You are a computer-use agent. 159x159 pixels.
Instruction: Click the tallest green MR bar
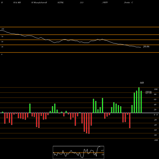point(139,100)
